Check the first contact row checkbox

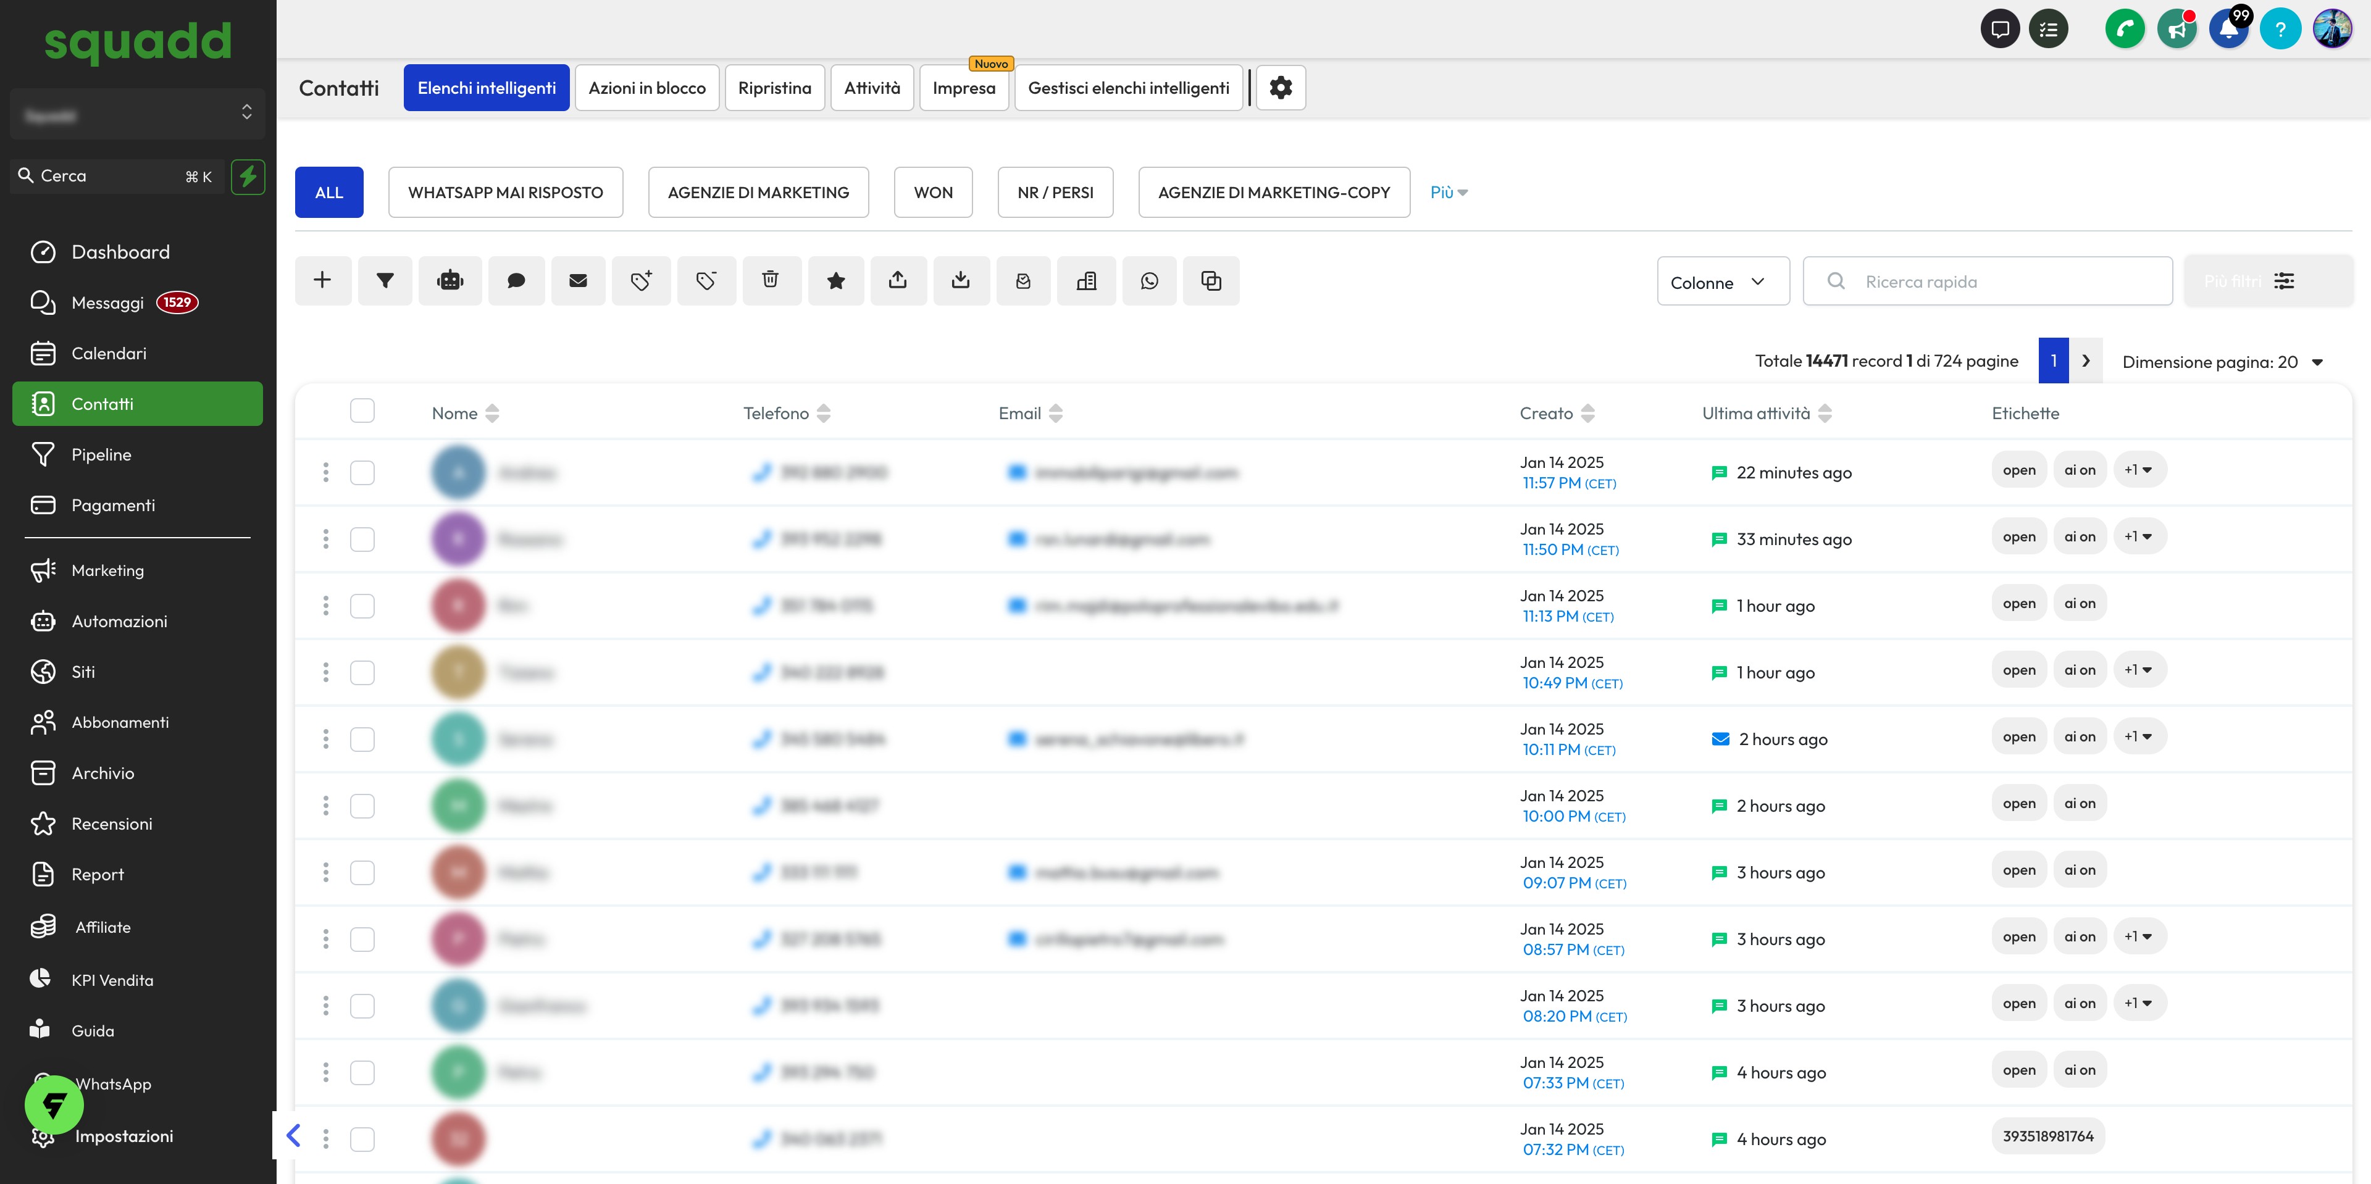point(362,473)
